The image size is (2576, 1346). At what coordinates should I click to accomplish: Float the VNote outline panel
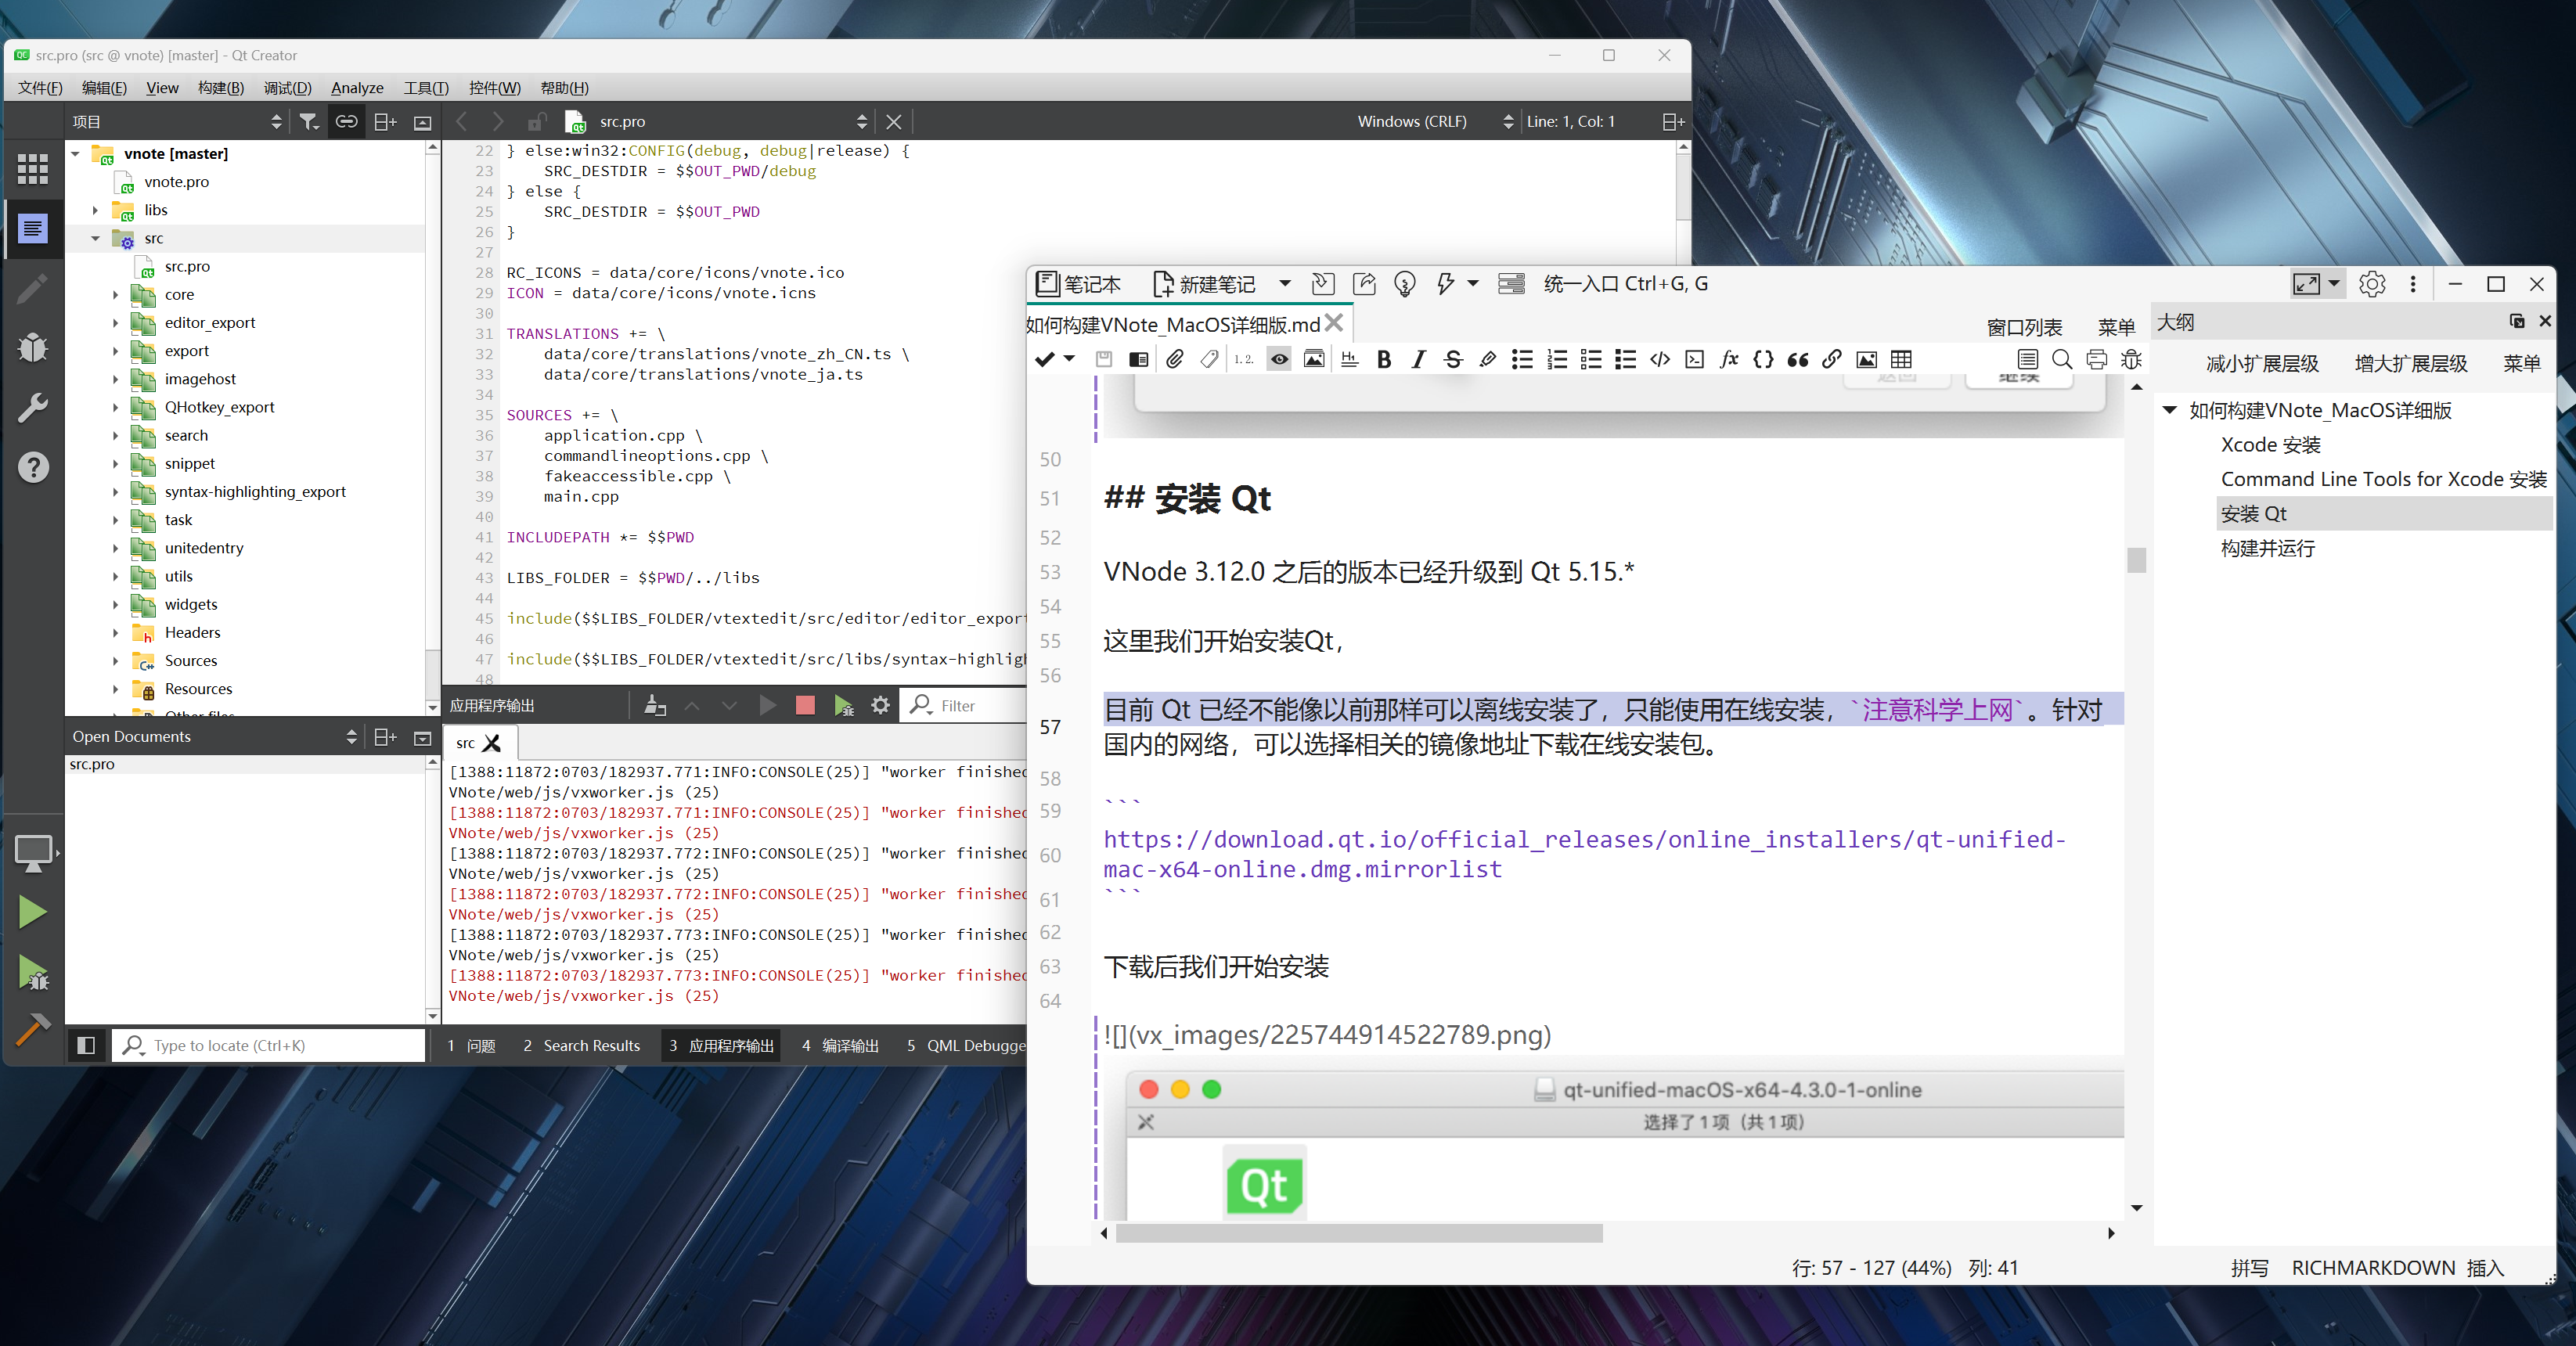point(2517,321)
